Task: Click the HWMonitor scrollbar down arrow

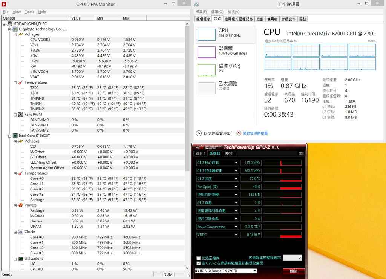Action: tap(187, 268)
